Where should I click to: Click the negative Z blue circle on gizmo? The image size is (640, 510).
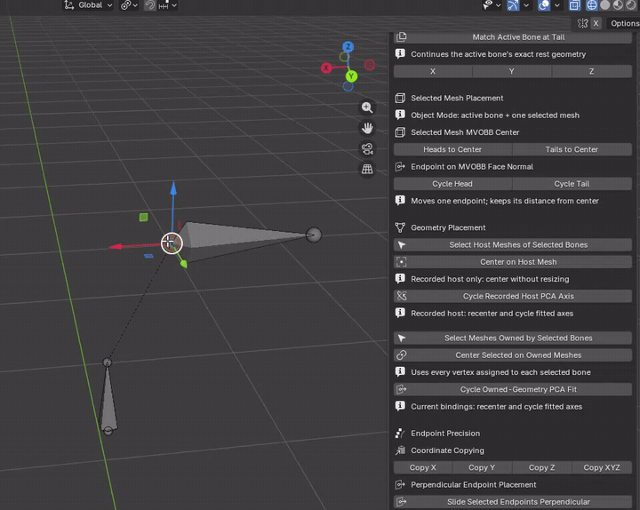348,86
